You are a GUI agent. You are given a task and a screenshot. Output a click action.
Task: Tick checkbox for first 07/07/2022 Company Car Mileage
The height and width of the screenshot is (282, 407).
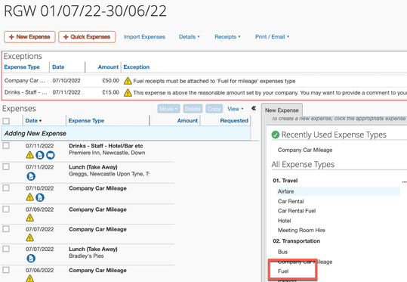click(6, 229)
